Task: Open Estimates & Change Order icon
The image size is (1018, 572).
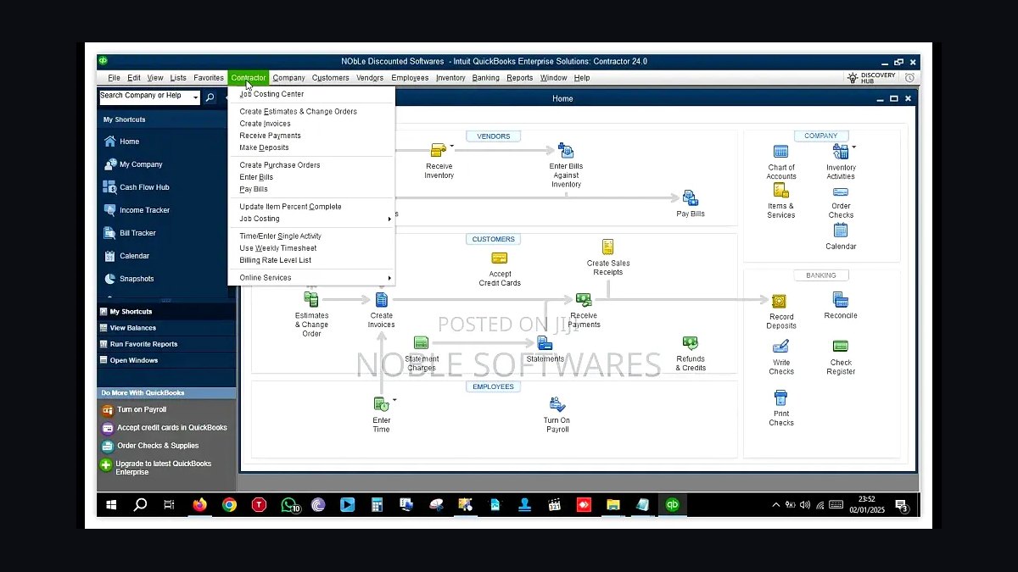Action: pyautogui.click(x=311, y=299)
